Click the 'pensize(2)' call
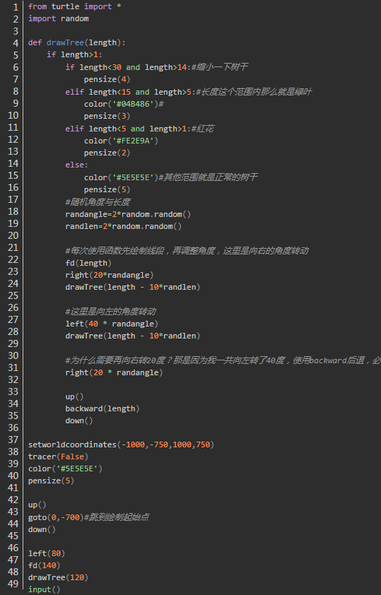The width and height of the screenshot is (381, 595). tap(107, 153)
